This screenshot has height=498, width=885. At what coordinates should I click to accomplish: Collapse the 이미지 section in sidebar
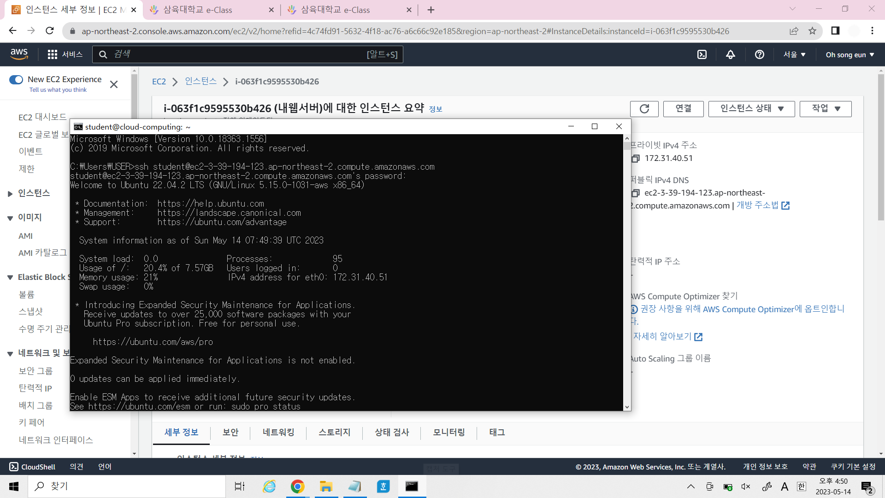[x=10, y=218]
